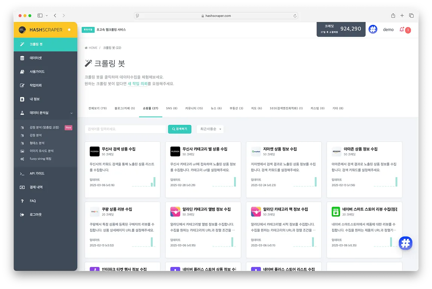Screen dimensions: 432x289
Task: Open API 가이드 in the sidebar
Action: pos(37,173)
